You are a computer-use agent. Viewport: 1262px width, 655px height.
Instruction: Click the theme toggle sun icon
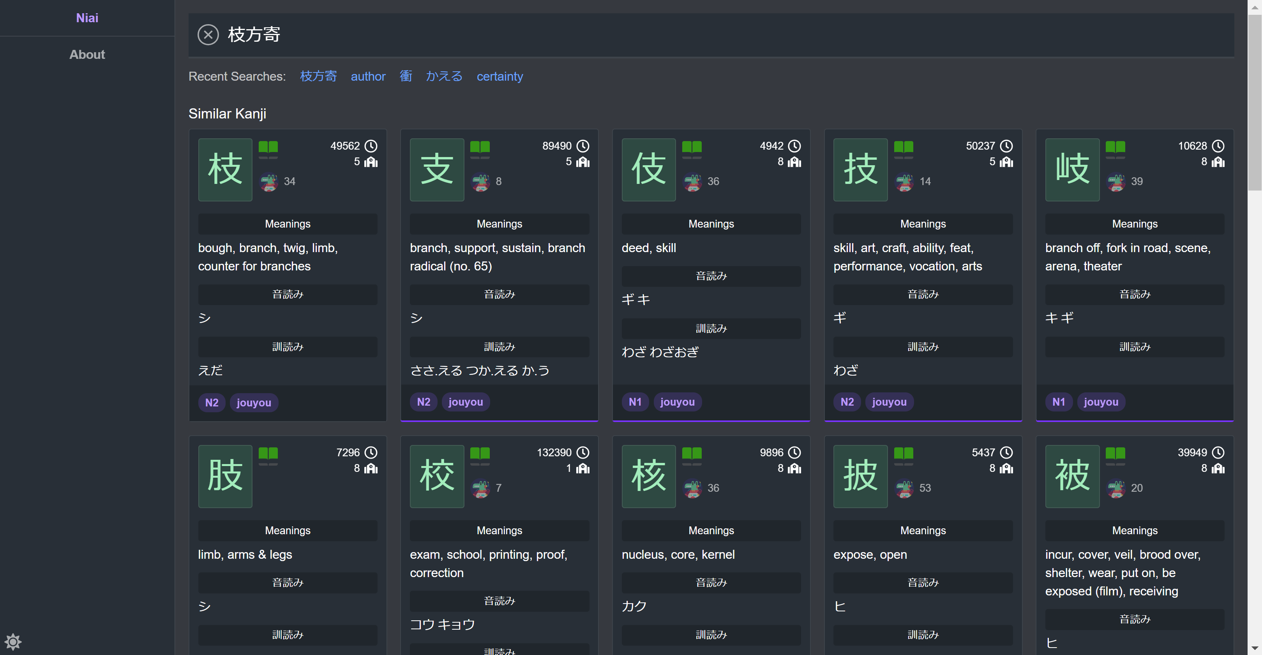tap(13, 641)
